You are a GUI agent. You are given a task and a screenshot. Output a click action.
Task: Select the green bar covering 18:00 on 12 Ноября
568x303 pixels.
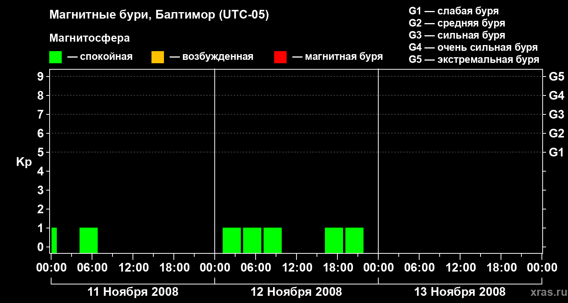tap(334, 240)
